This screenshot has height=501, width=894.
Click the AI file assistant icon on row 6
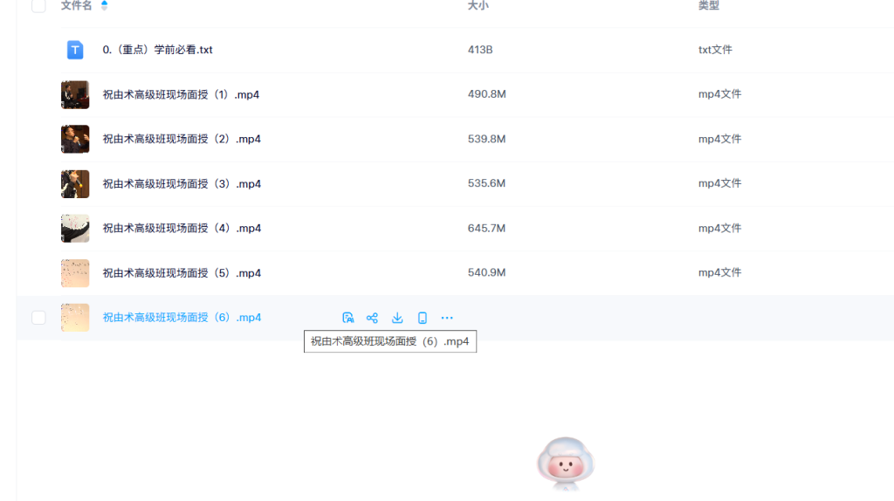tap(347, 318)
